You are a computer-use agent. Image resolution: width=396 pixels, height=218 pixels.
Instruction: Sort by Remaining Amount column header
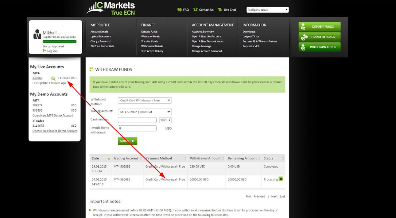[243, 158]
